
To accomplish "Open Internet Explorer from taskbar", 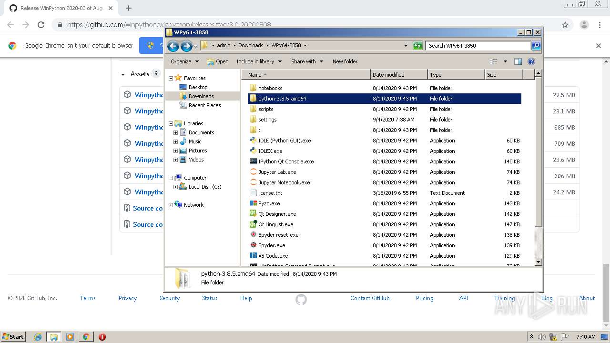I will pyautogui.click(x=38, y=337).
